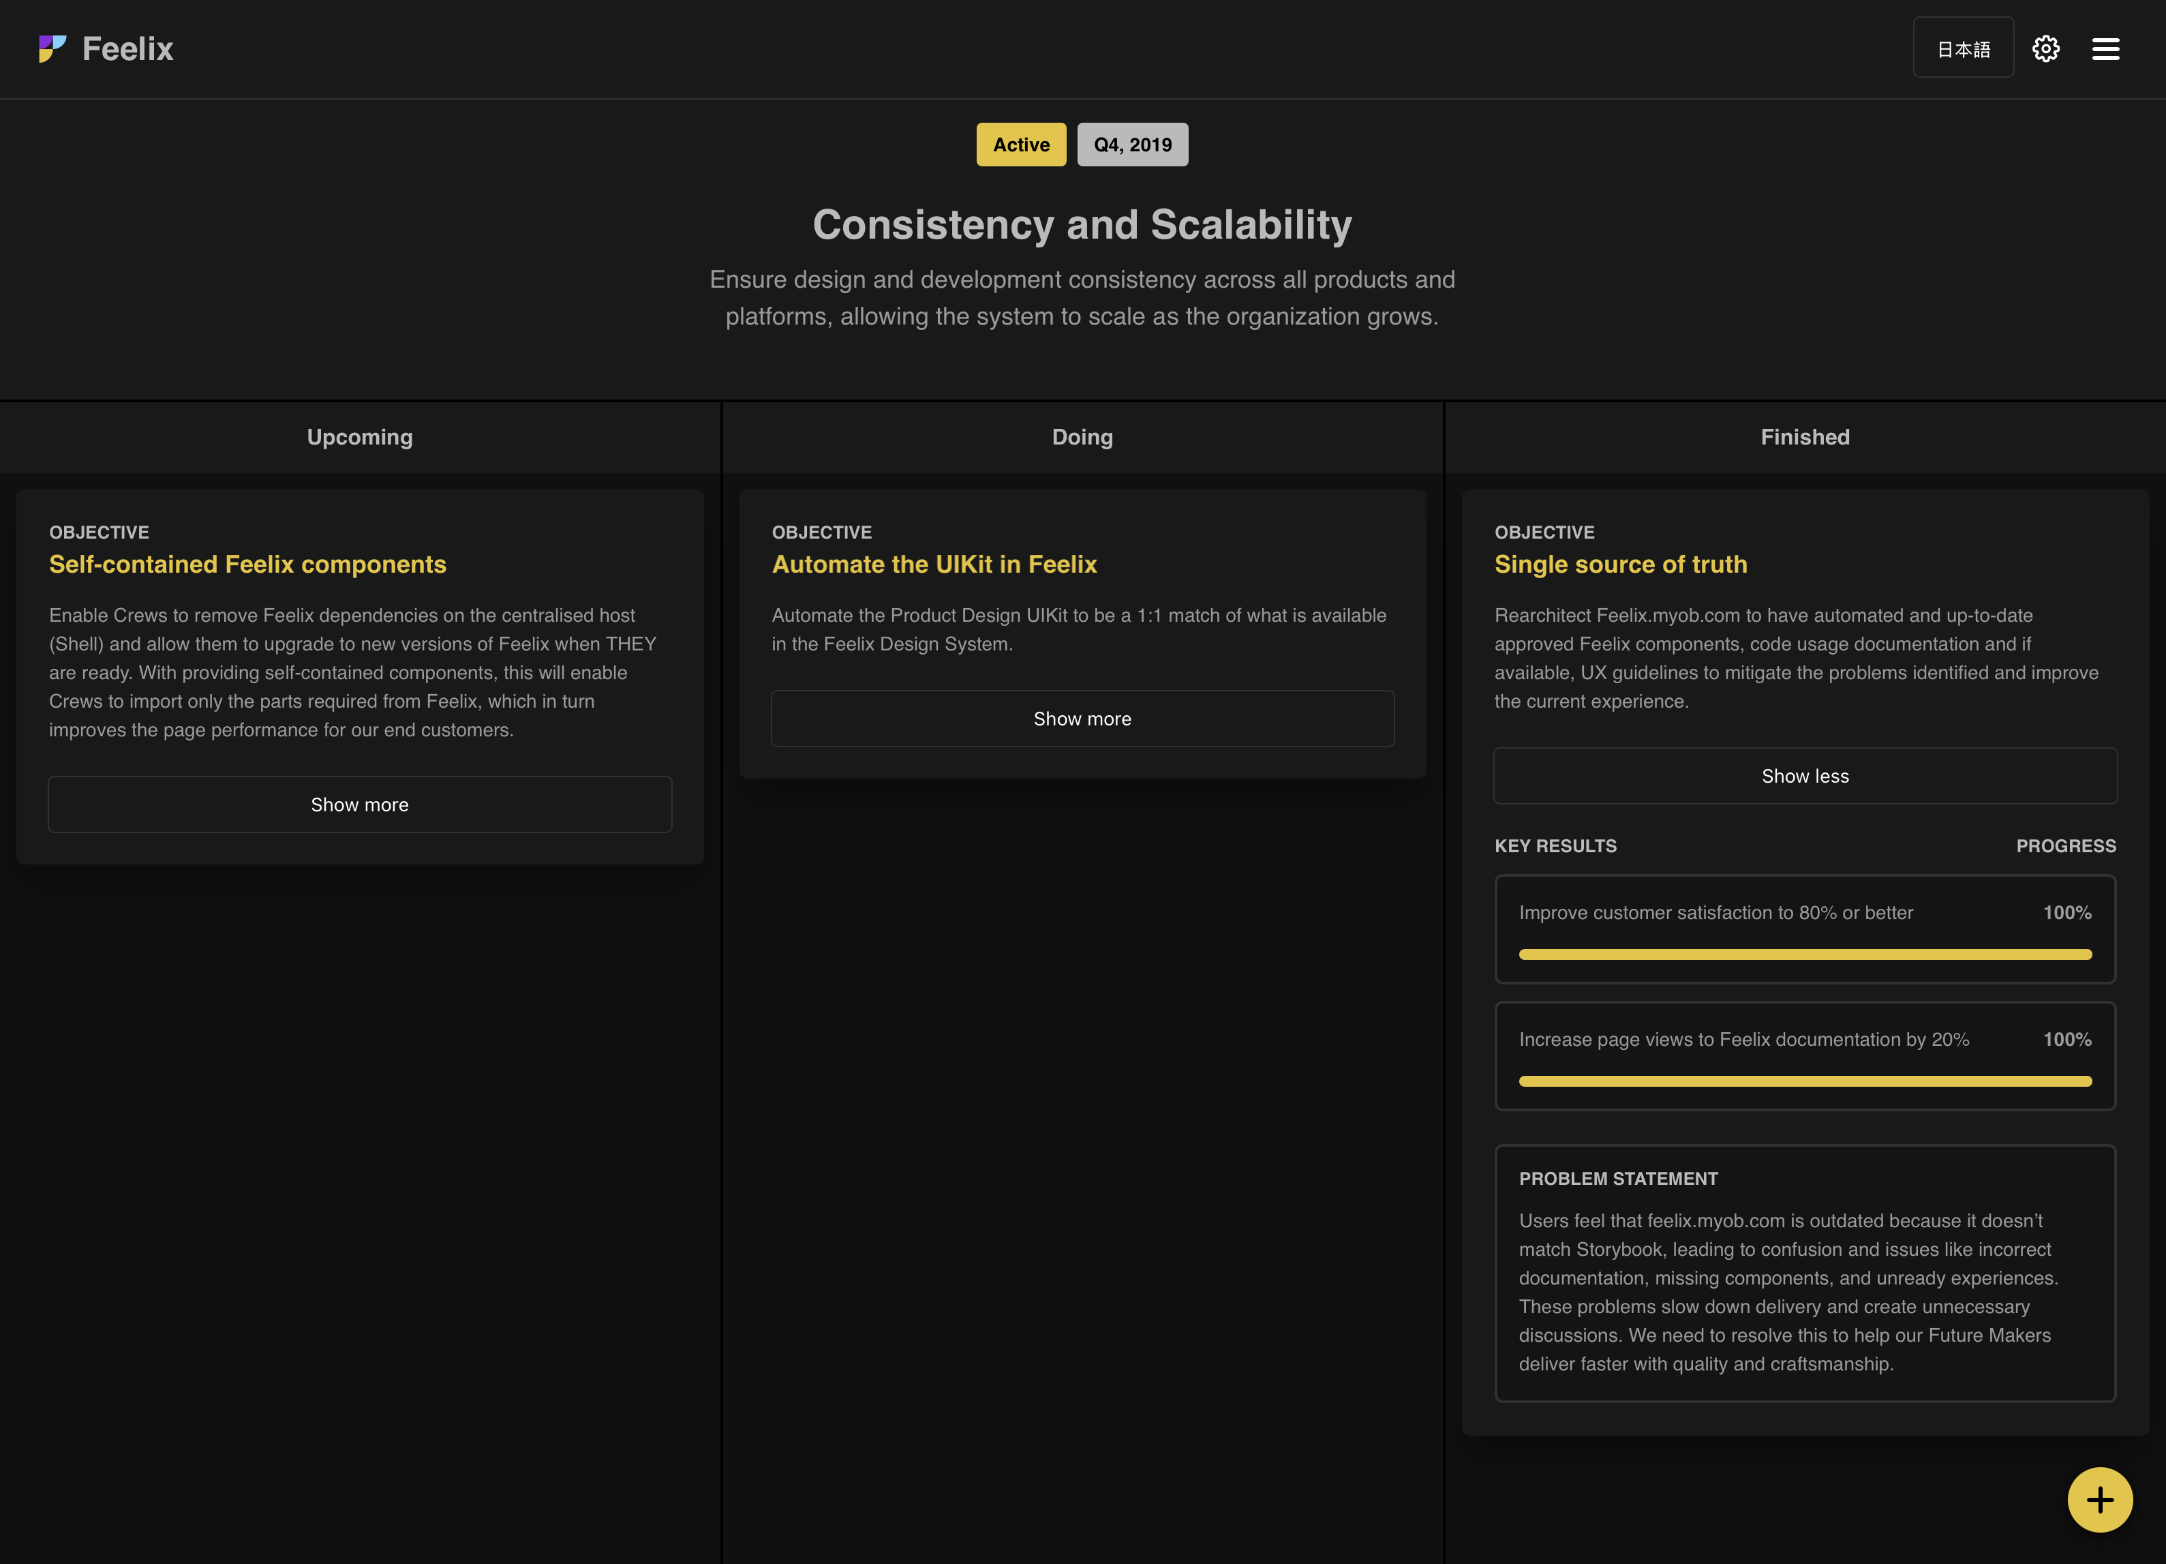Click the KEY RESULTS label
Viewport: 2166px width, 1564px height.
(1556, 845)
